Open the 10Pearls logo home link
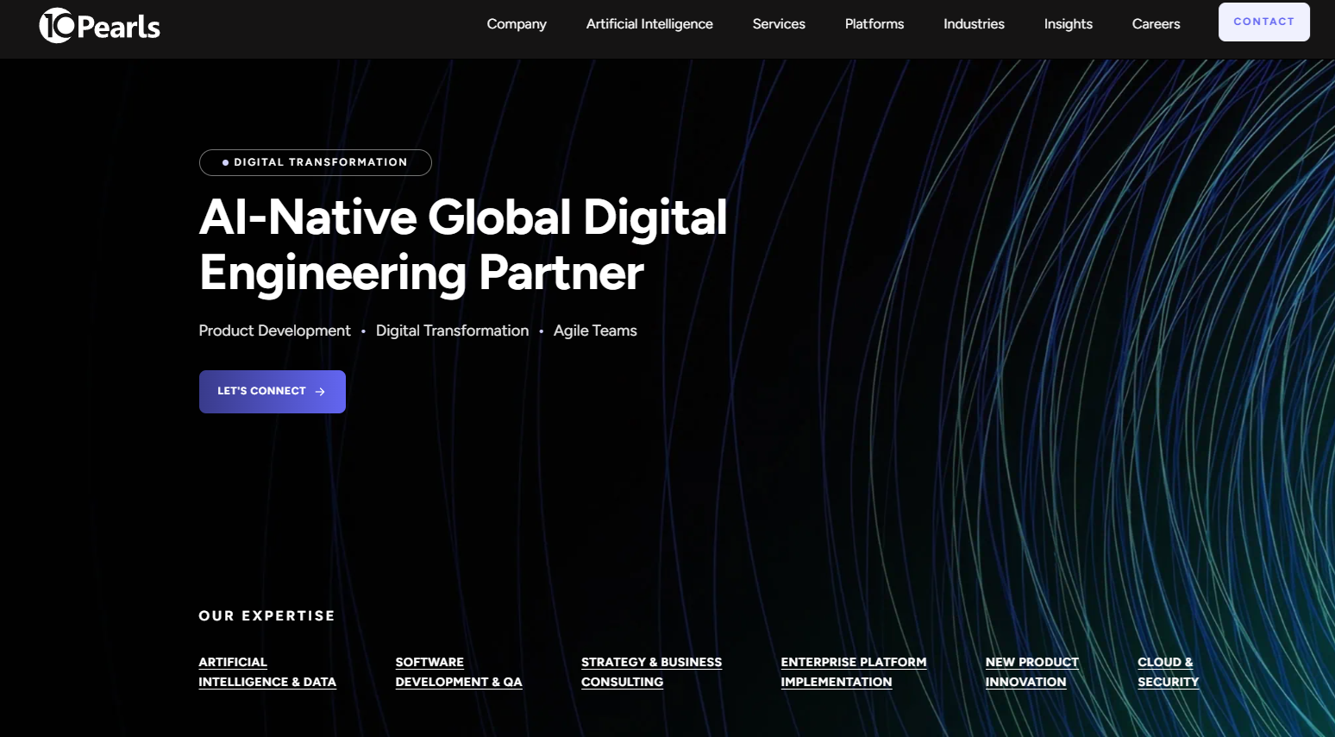The width and height of the screenshot is (1335, 737). [100, 26]
